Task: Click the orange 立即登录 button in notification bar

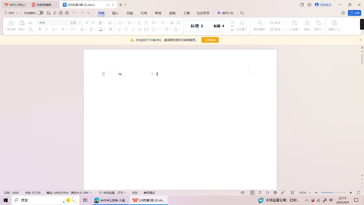Action: pos(210,40)
